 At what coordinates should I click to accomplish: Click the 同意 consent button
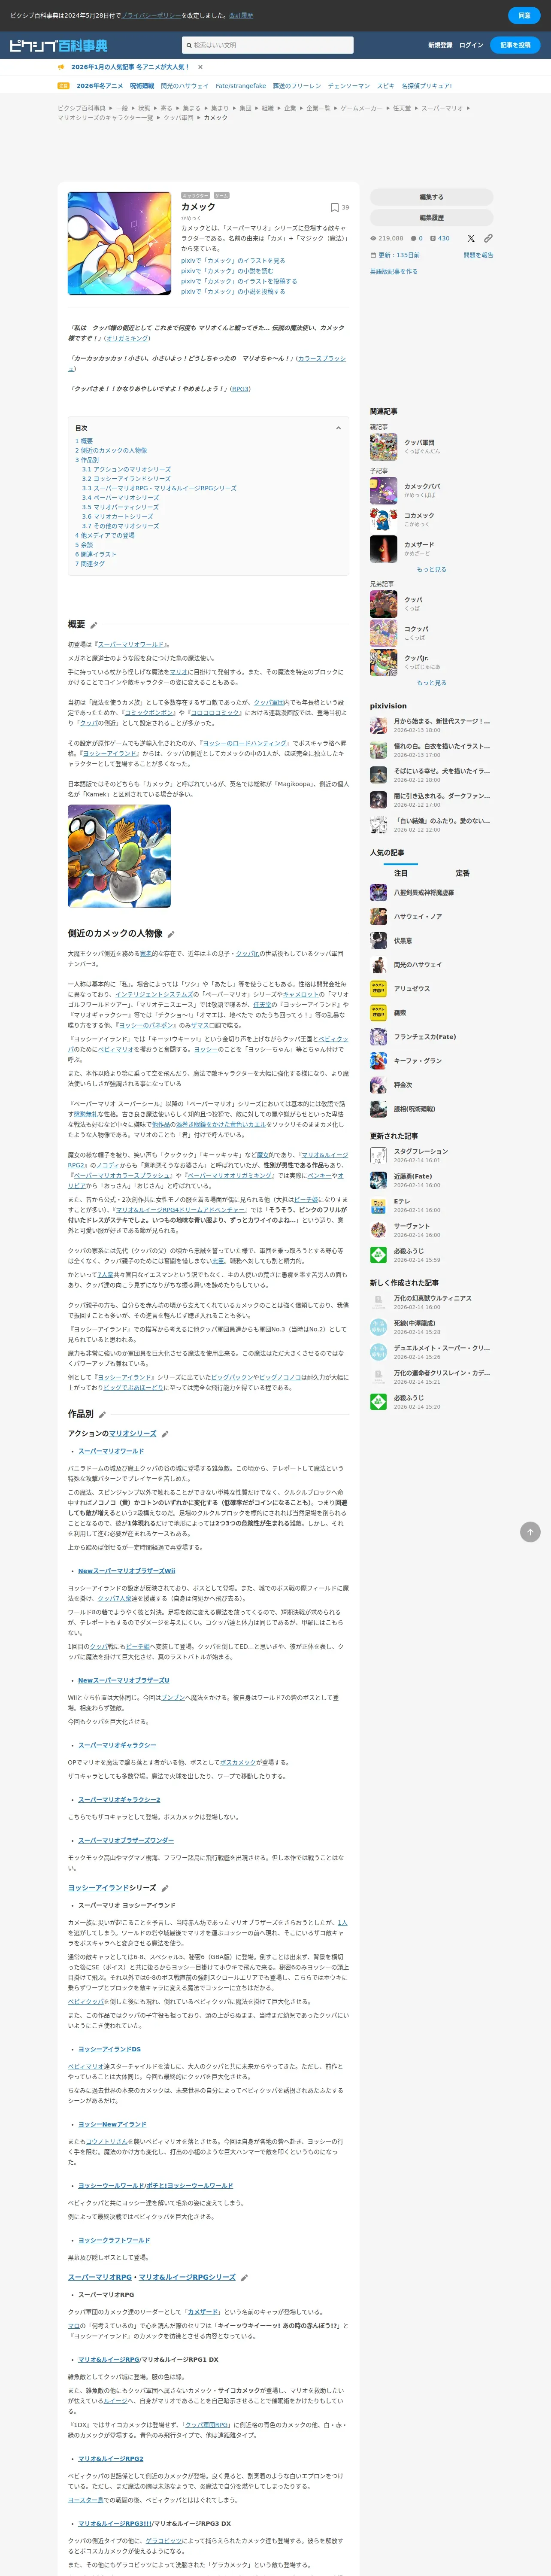pyautogui.click(x=524, y=16)
